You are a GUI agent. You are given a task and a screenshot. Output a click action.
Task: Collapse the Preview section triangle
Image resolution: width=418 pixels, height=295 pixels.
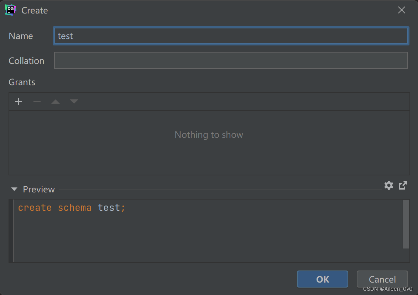14,189
